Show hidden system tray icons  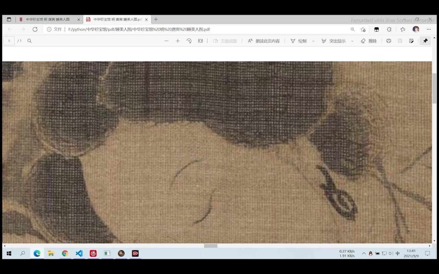tap(364, 253)
